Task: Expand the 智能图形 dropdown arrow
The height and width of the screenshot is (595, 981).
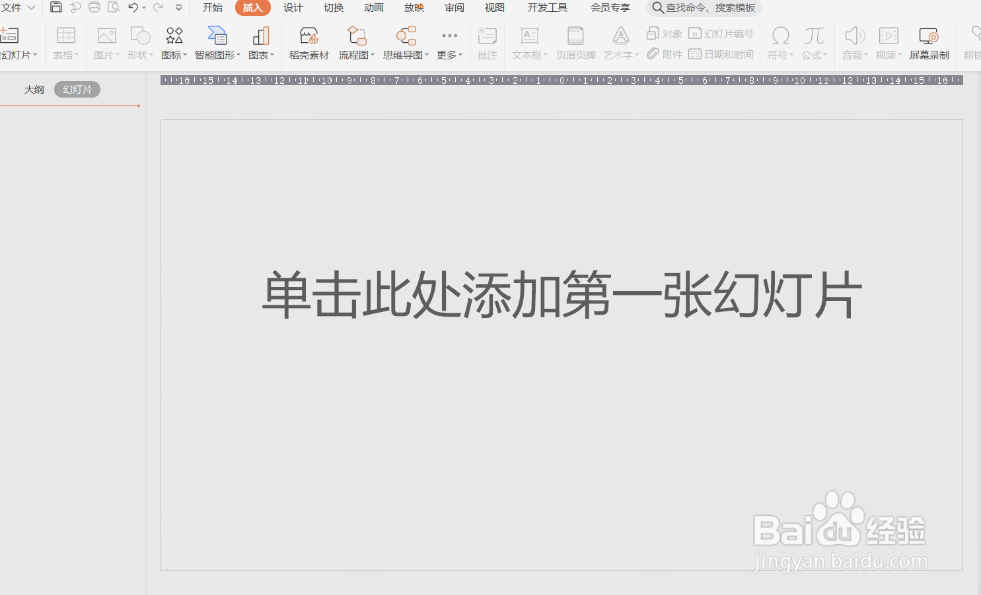Action: pos(238,55)
